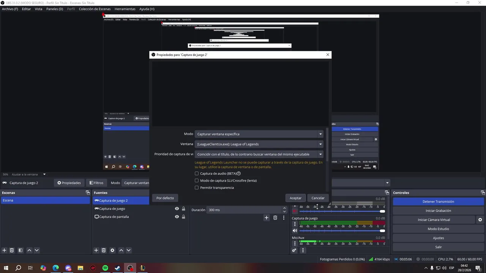
Task: Open the audio mixer three-dot menu next to the gears
Action: [x=303, y=250]
